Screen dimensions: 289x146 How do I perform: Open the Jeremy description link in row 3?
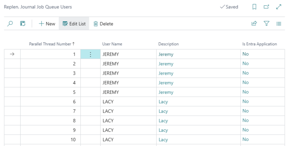[x=166, y=73]
